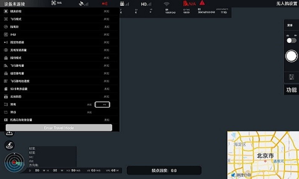Click the SD卡剩余容量 card icon

6,89
